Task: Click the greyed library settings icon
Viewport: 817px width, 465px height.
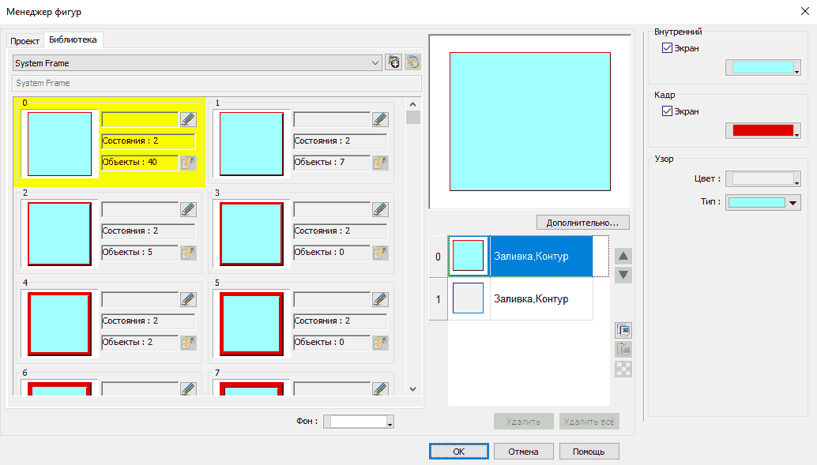Action: pos(412,62)
